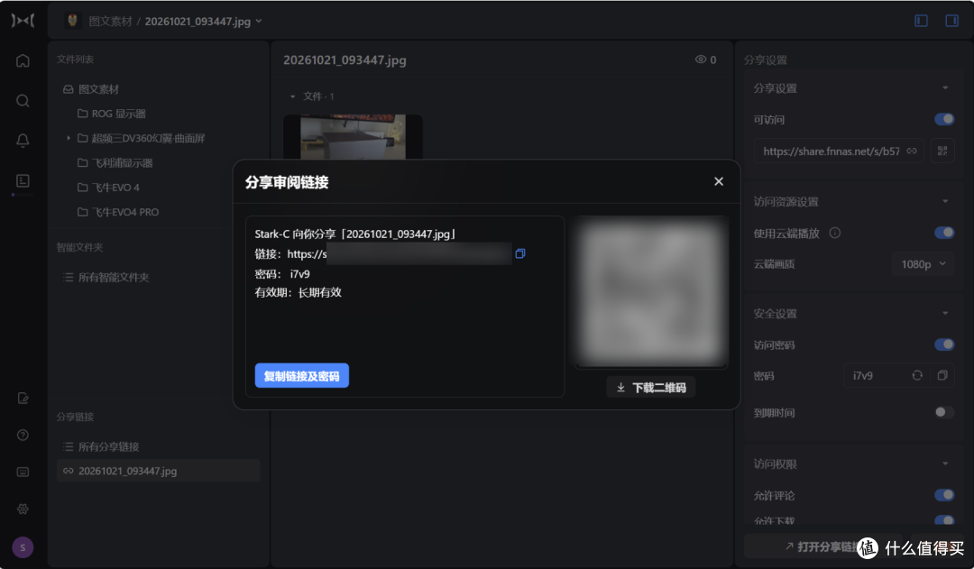Click the app logo in top-left corner
Viewport: 974px width, 569px height.
pyautogui.click(x=23, y=21)
